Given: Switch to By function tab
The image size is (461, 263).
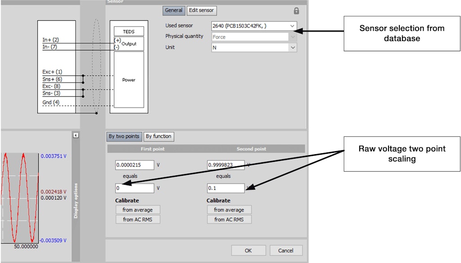Looking at the screenshot, I should tap(158, 137).
